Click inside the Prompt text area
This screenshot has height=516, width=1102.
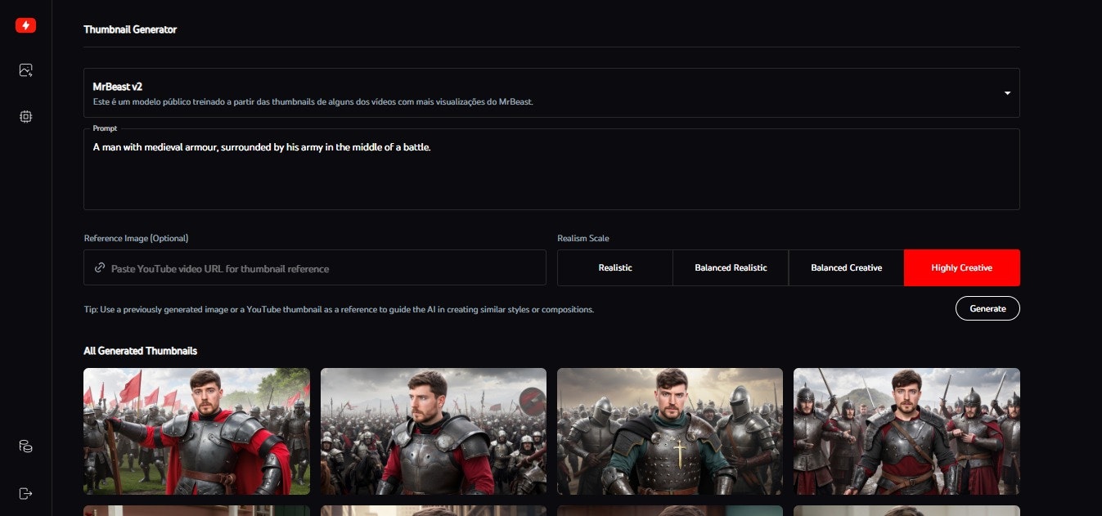[x=551, y=169]
